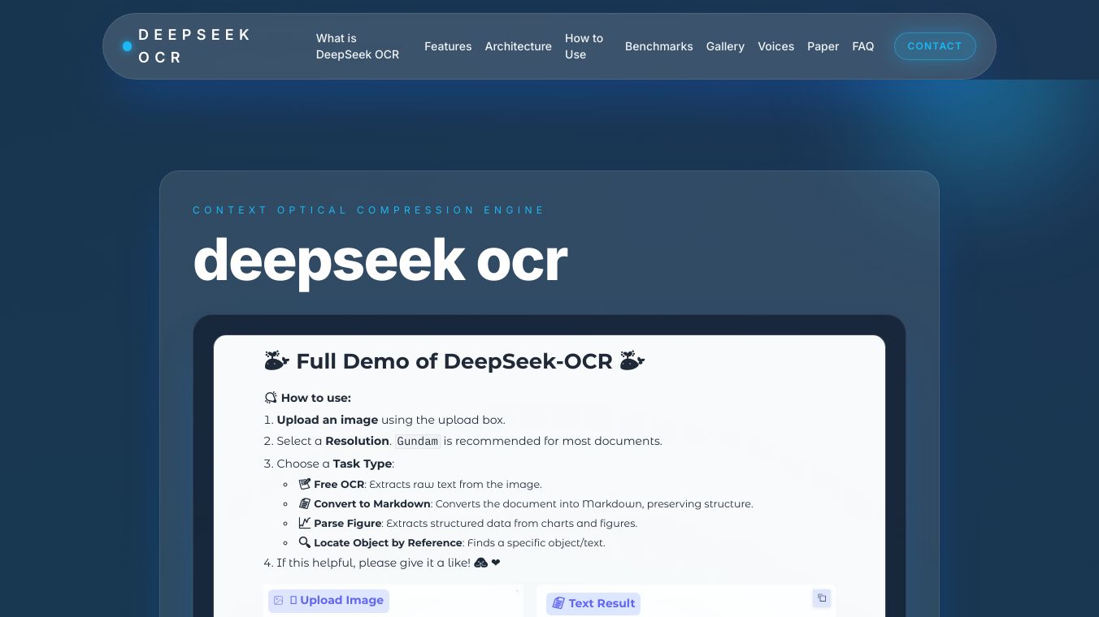Click the DEEPSEEK OCR brand name
The height and width of the screenshot is (617, 1099).
195,46
